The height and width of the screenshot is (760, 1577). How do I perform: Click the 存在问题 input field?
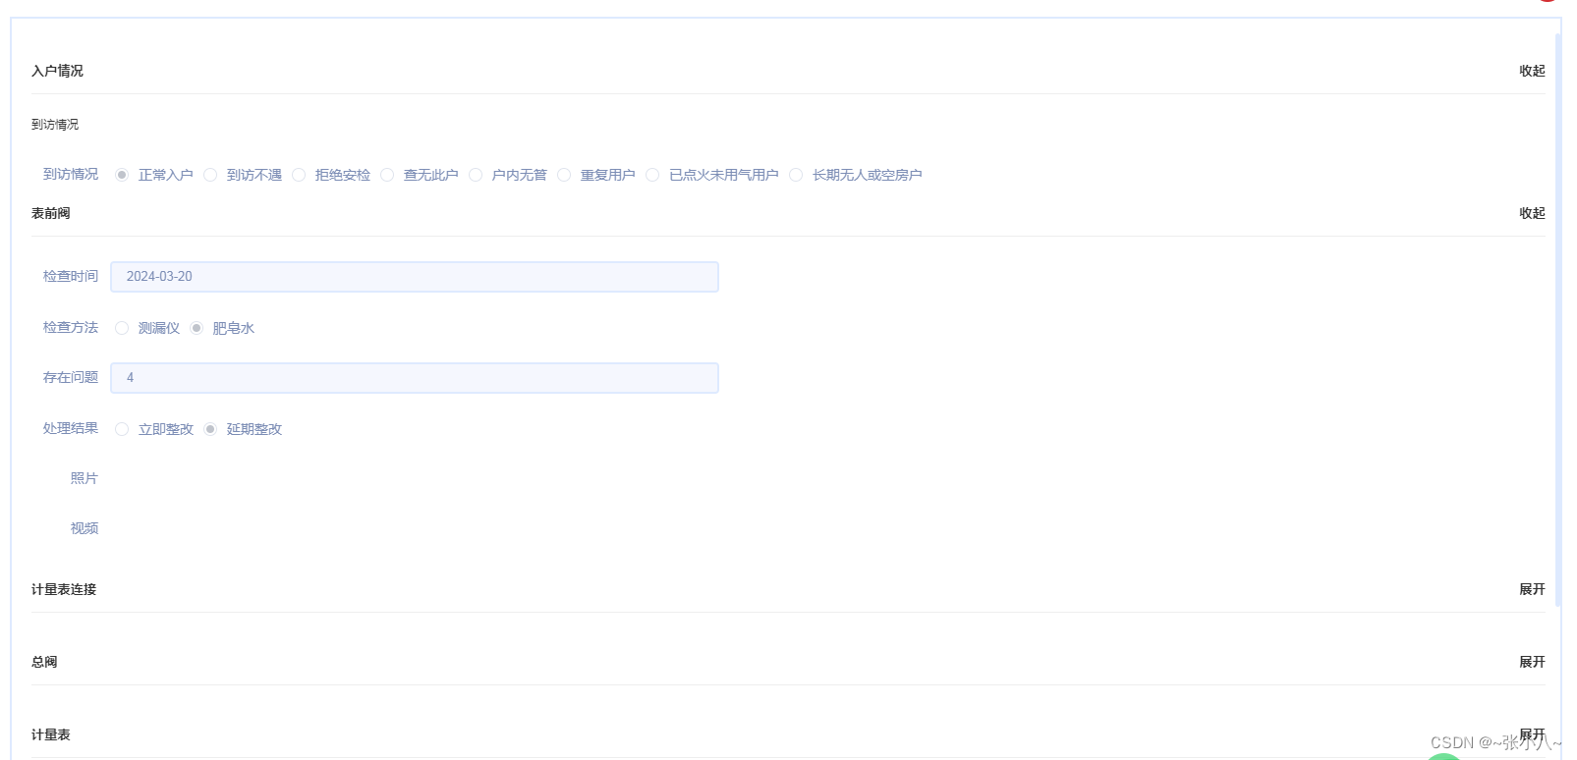pos(415,378)
